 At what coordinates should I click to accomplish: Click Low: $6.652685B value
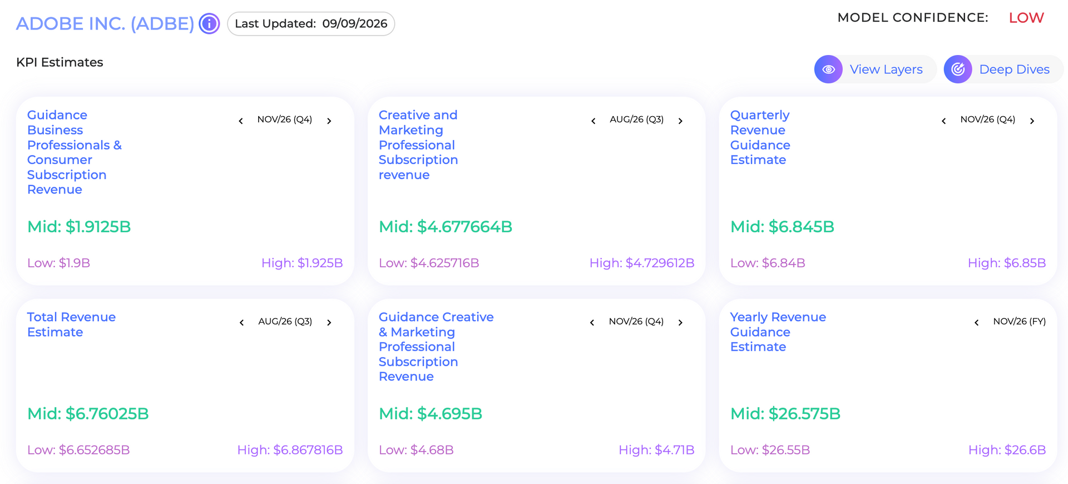pyautogui.click(x=78, y=450)
